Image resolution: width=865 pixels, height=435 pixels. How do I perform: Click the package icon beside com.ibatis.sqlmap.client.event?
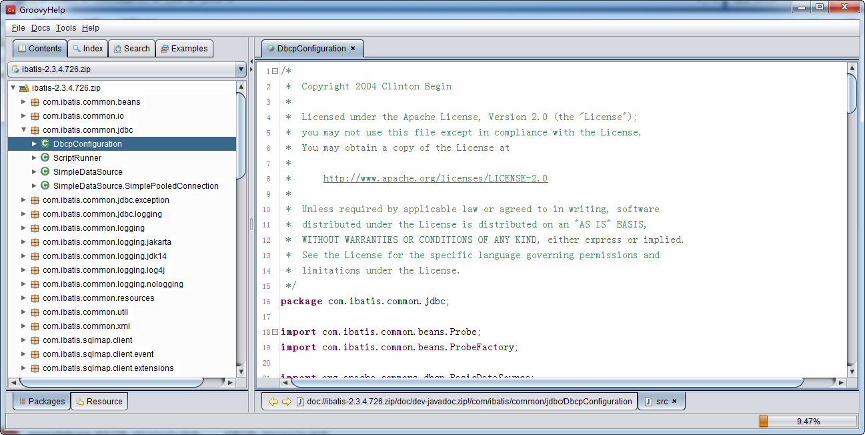pyautogui.click(x=34, y=354)
